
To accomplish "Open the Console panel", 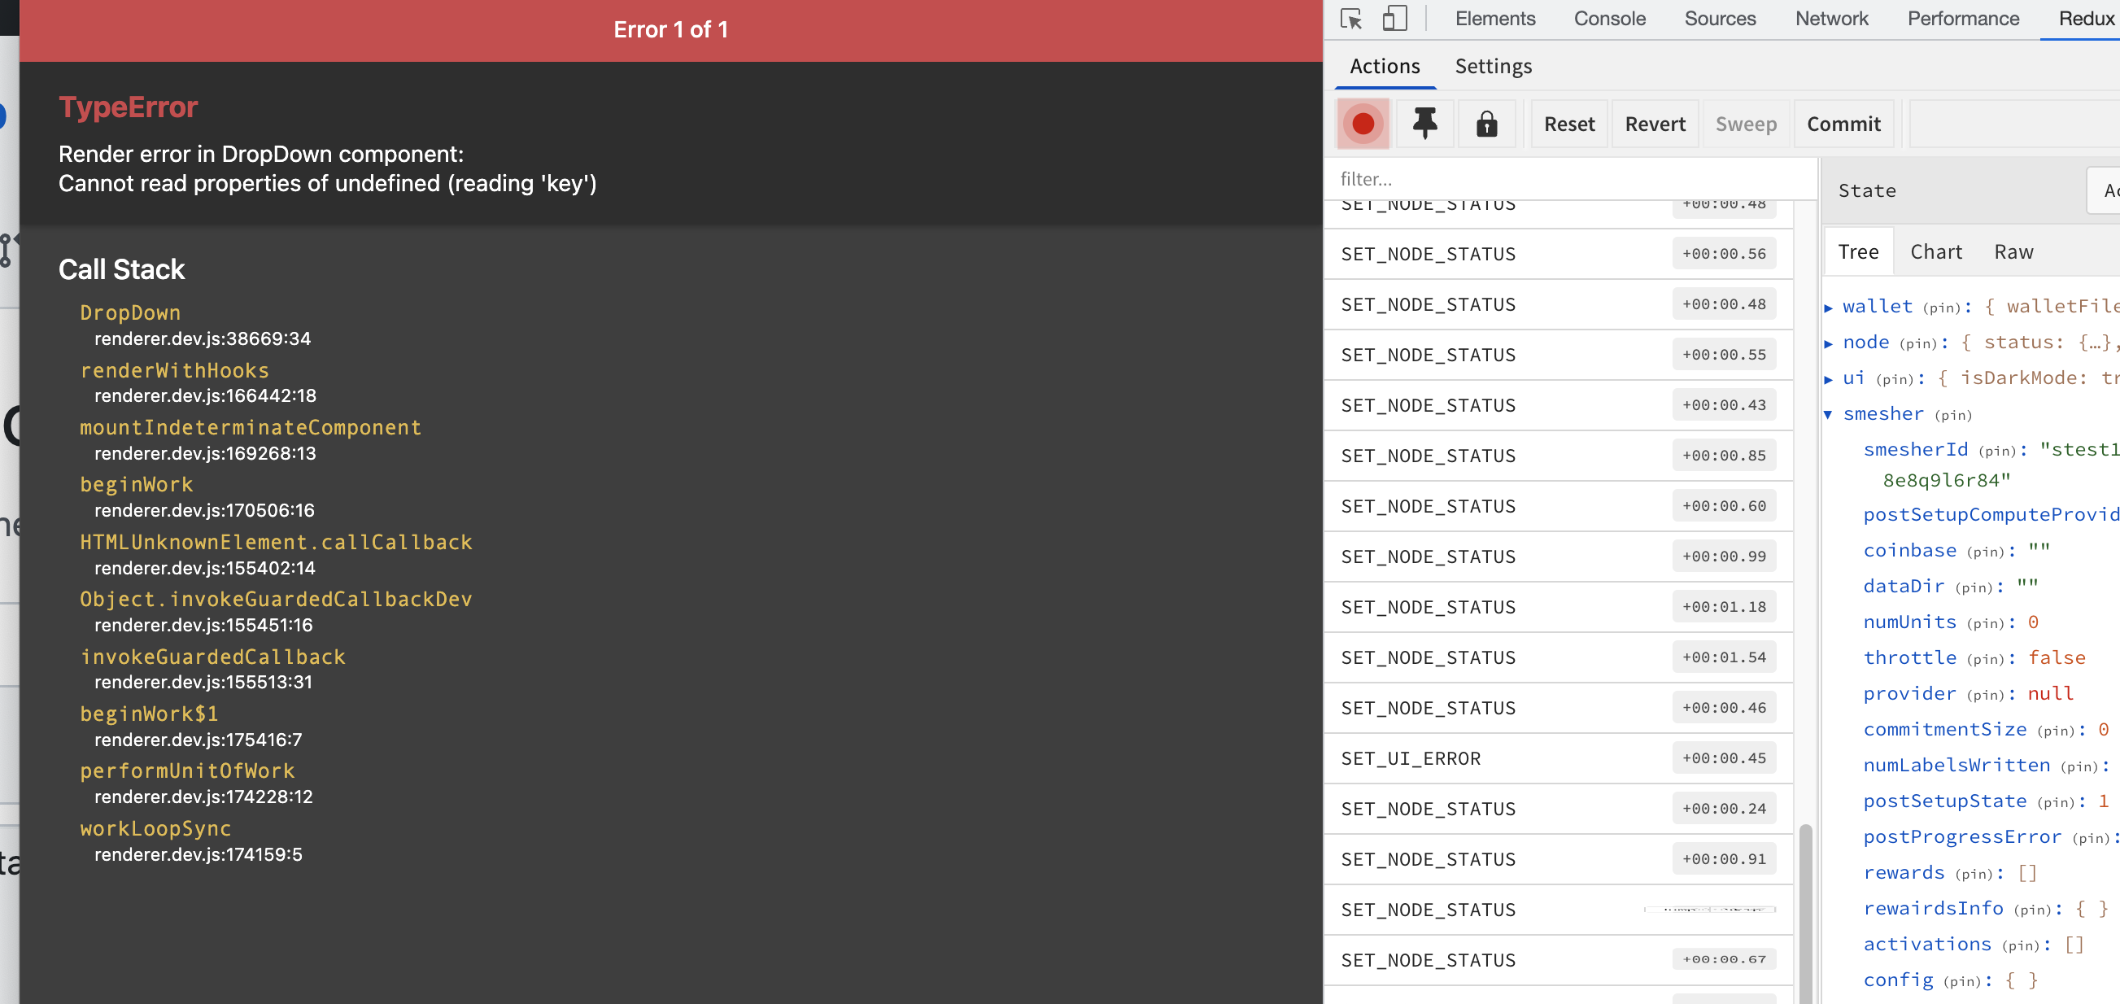I will tap(1609, 18).
